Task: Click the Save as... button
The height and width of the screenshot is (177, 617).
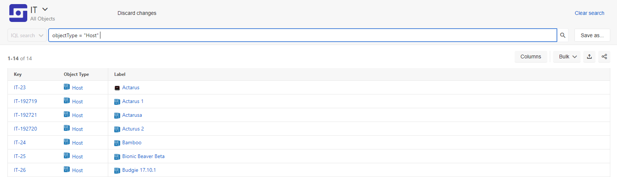Action: coord(592,35)
